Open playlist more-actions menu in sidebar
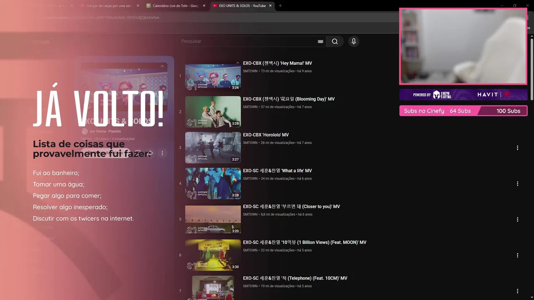This screenshot has height=300, width=534. pos(162,153)
